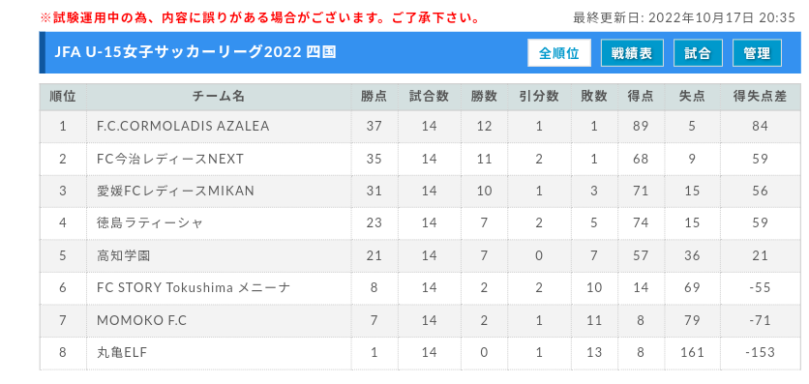Open the 試合 tab
Image resolution: width=809 pixels, height=384 pixels.
pyautogui.click(x=698, y=53)
